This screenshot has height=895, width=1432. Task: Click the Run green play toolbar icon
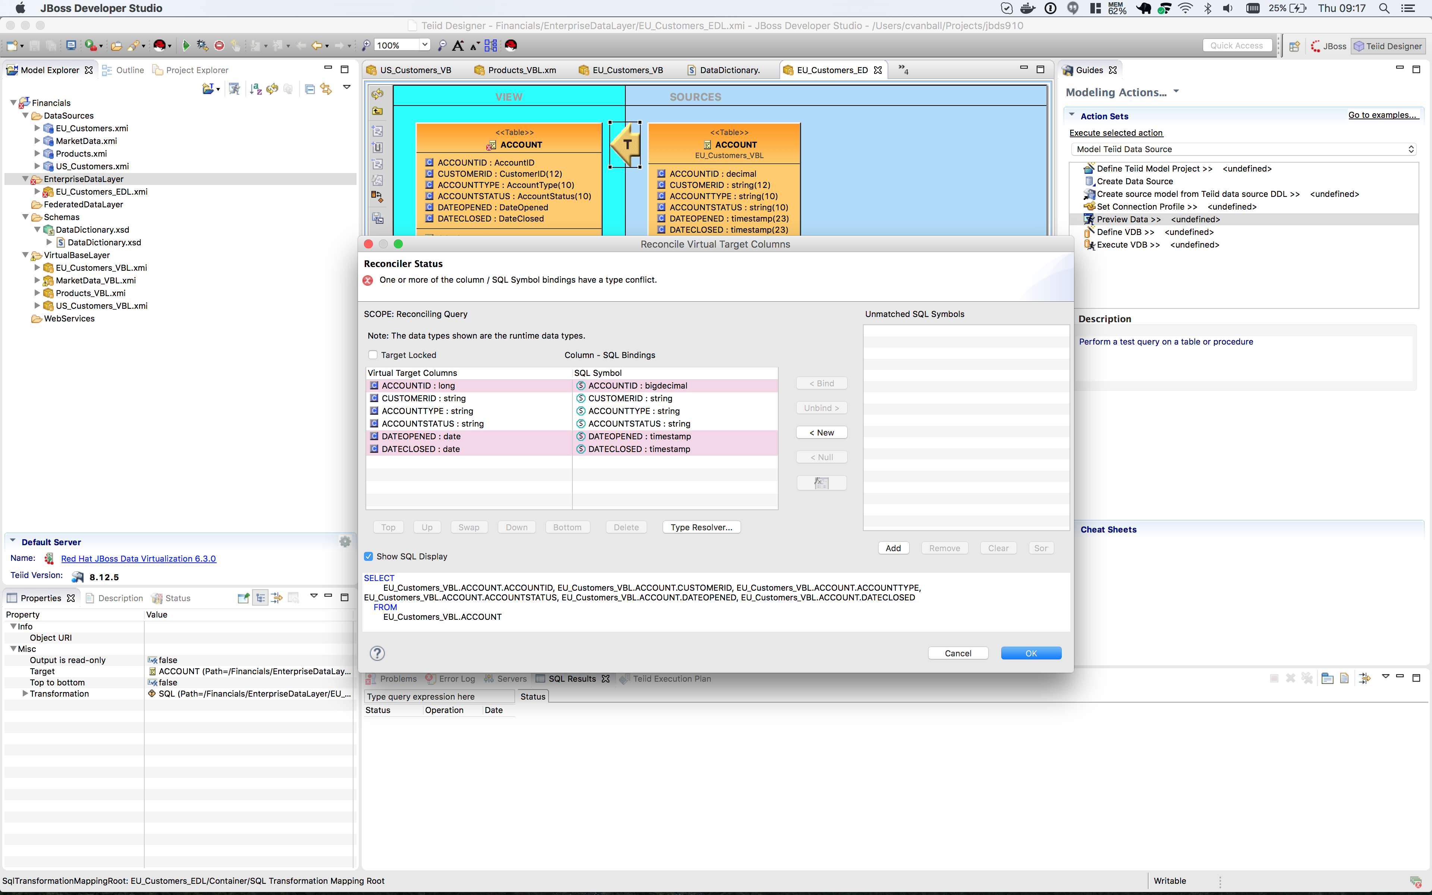click(186, 45)
